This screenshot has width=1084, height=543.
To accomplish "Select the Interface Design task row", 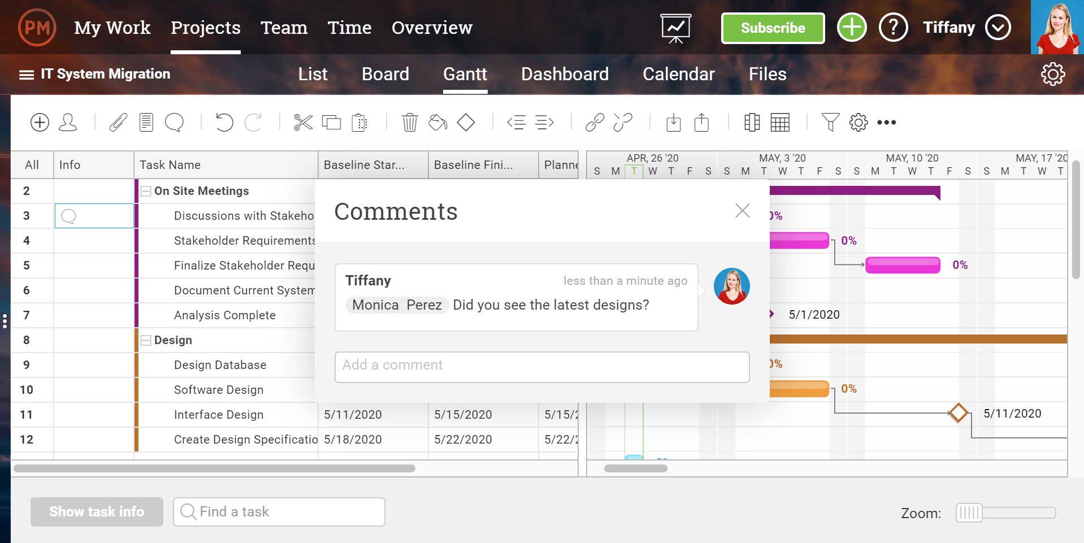I will pyautogui.click(x=218, y=415).
